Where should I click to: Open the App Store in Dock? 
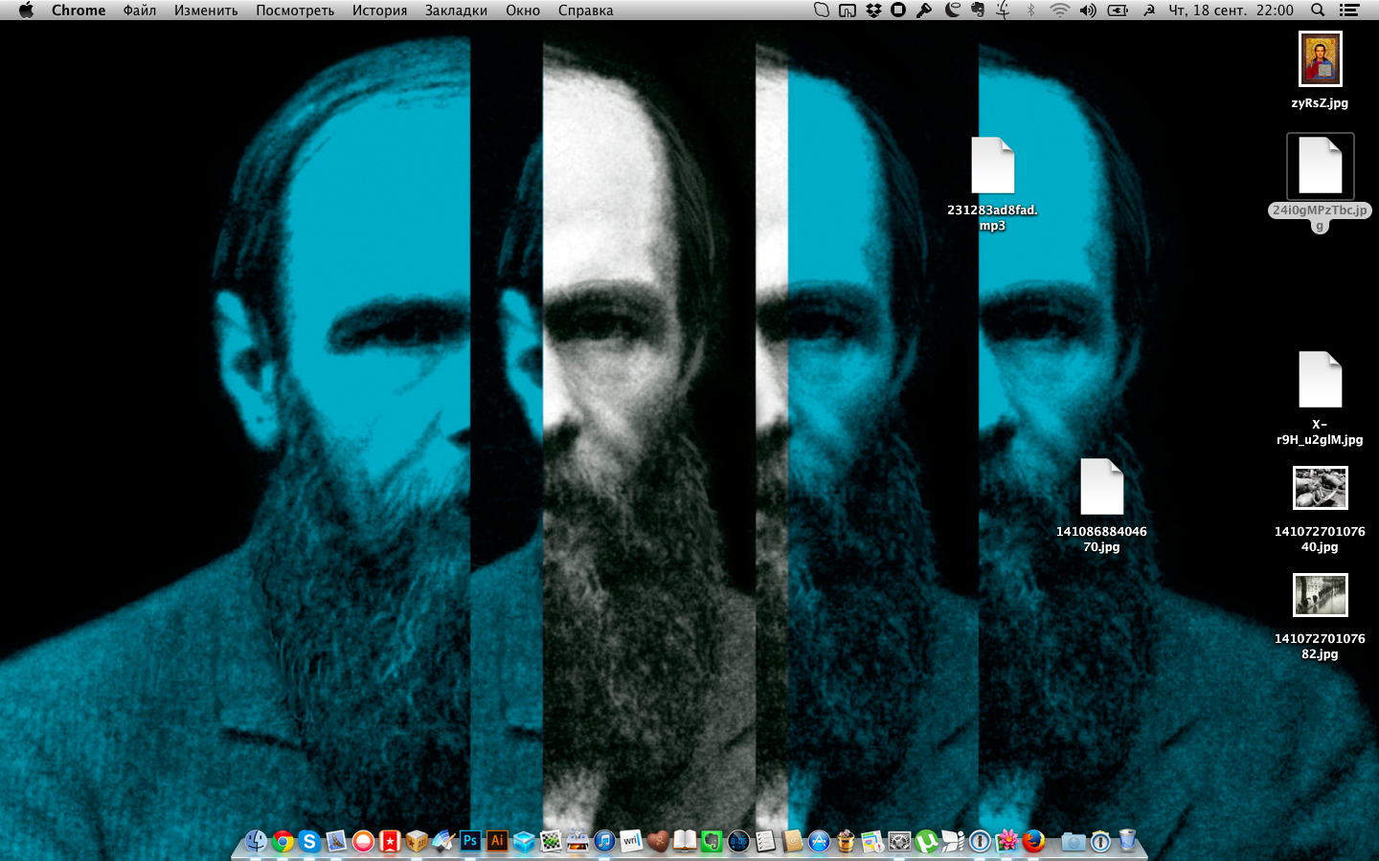tap(819, 841)
